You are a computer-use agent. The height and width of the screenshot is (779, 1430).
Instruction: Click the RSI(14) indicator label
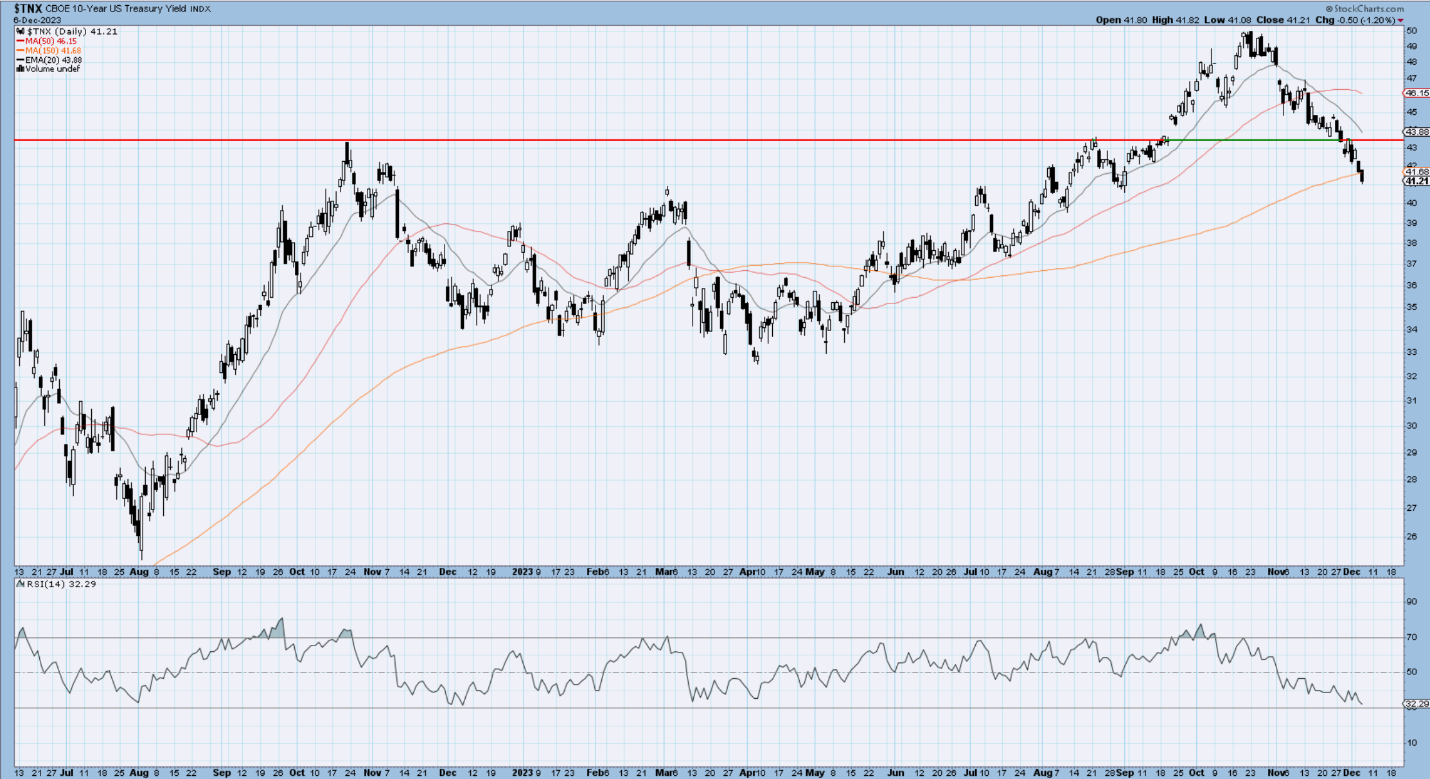click(x=45, y=585)
